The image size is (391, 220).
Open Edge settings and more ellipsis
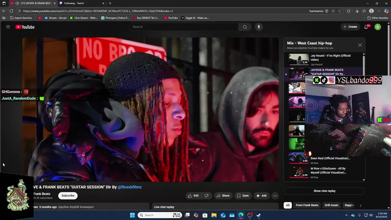pos(379,11)
